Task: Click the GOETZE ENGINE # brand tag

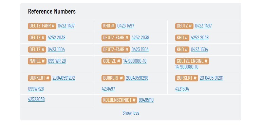Action: (192, 61)
